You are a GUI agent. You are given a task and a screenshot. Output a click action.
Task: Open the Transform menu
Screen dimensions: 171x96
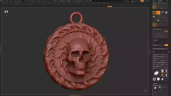pyautogui.click(x=93, y=3)
